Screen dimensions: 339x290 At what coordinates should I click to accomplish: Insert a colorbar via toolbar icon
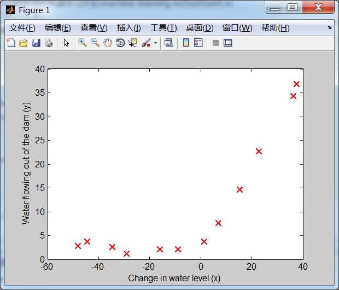pos(186,43)
